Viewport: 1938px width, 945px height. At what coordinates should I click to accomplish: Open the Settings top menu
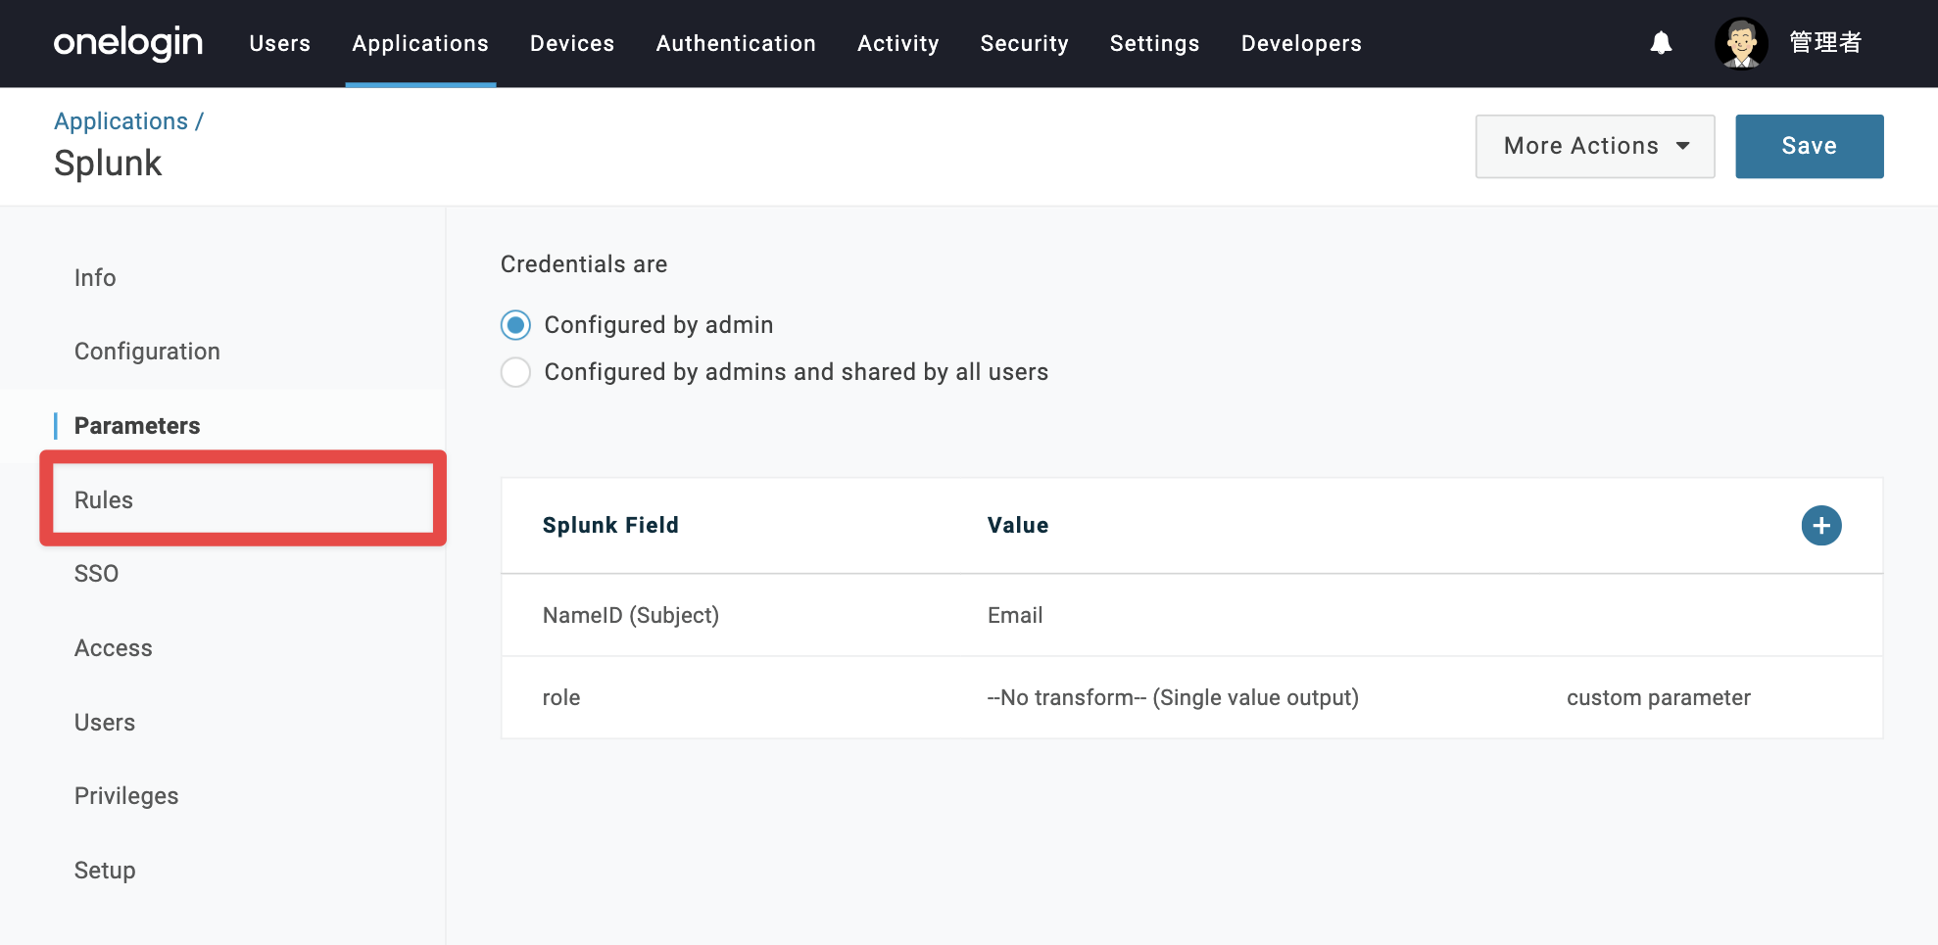pos(1154,43)
